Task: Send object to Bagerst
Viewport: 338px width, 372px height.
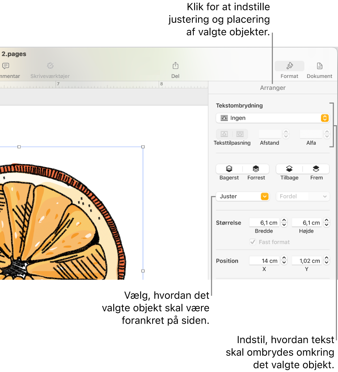Action: point(229,169)
